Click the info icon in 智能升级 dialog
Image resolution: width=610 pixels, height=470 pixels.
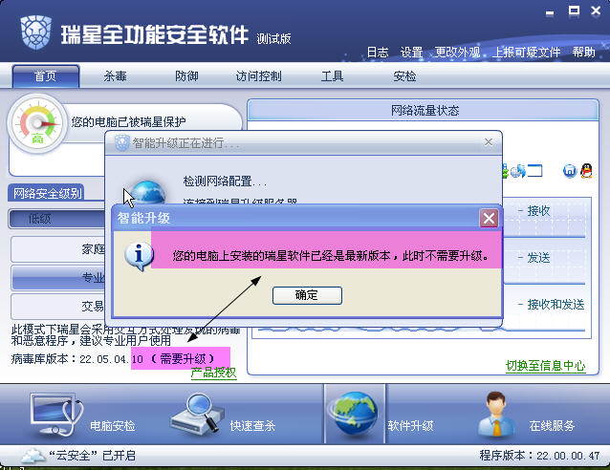(139, 256)
